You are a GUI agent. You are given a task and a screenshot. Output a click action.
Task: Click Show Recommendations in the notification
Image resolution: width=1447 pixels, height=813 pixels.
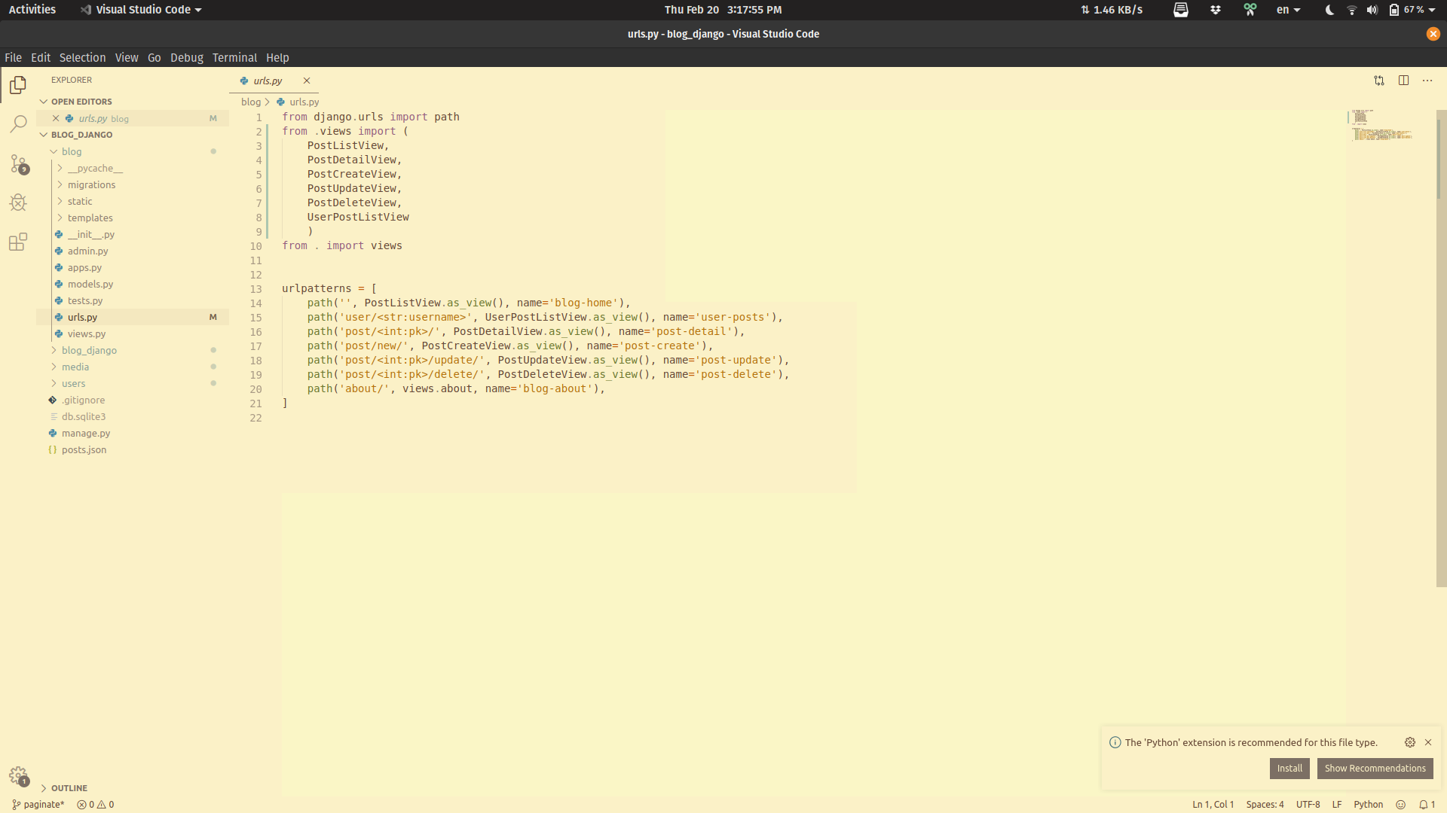click(1375, 768)
